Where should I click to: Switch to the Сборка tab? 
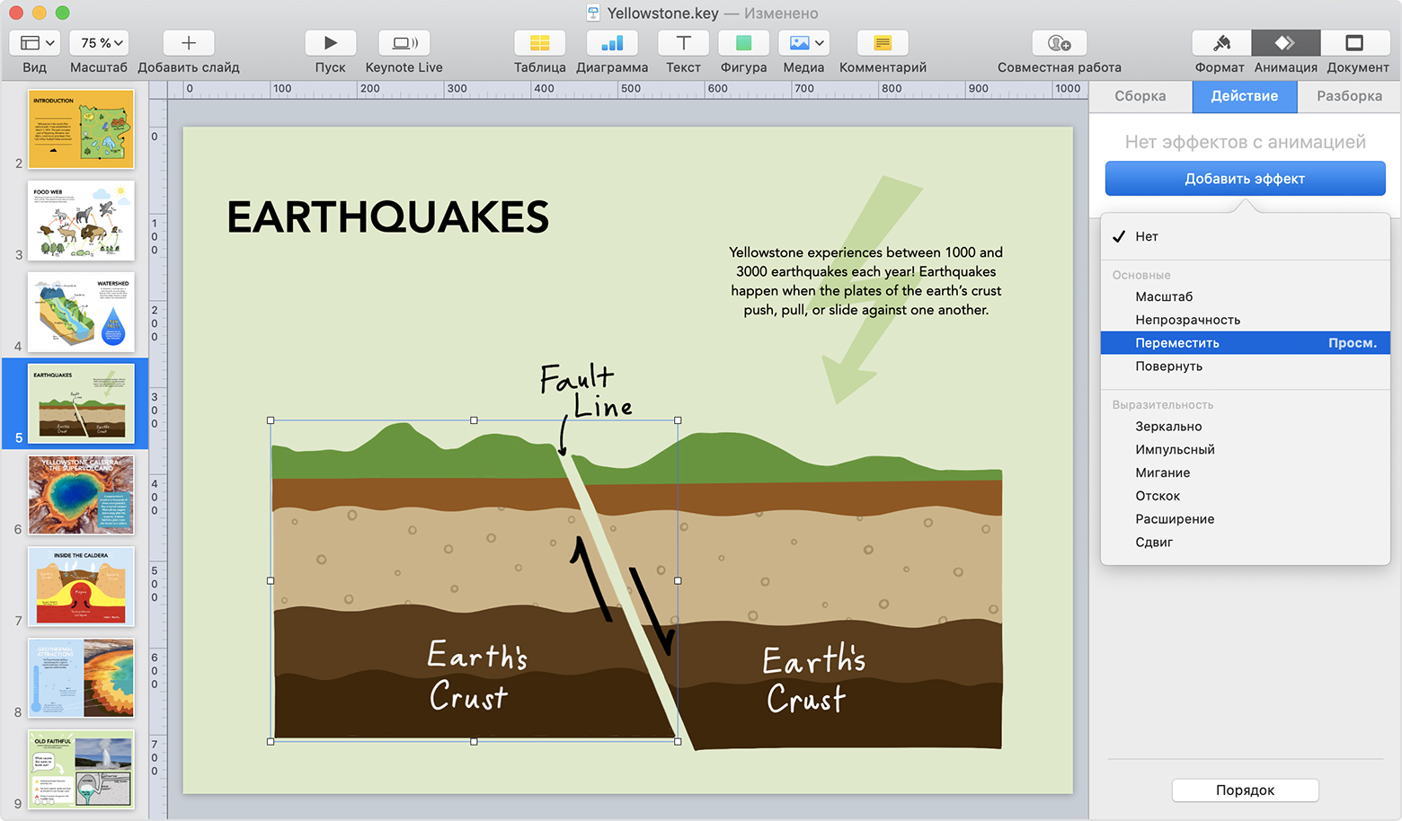click(1140, 96)
